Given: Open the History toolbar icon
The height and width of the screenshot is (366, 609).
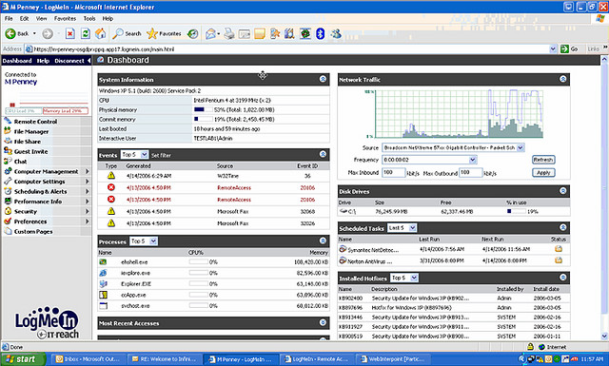Looking at the screenshot, I should 192,34.
